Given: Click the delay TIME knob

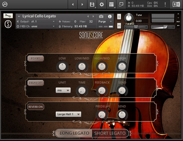Looking at the screenshot, I should coord(82,91).
